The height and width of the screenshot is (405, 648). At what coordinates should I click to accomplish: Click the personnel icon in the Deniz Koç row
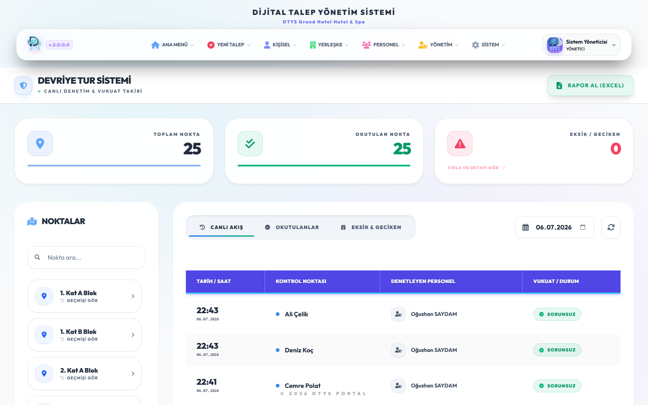point(398,350)
